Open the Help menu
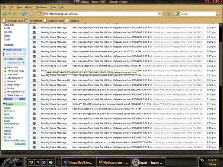 (x=62, y=7)
